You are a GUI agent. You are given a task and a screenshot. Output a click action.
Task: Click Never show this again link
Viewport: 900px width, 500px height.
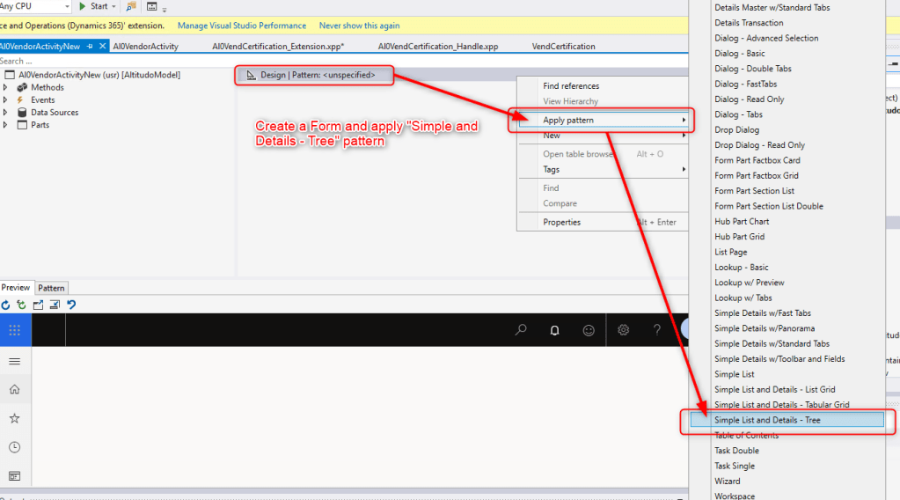coord(359,26)
